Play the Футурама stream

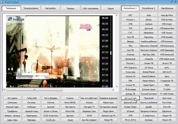[12, 98]
